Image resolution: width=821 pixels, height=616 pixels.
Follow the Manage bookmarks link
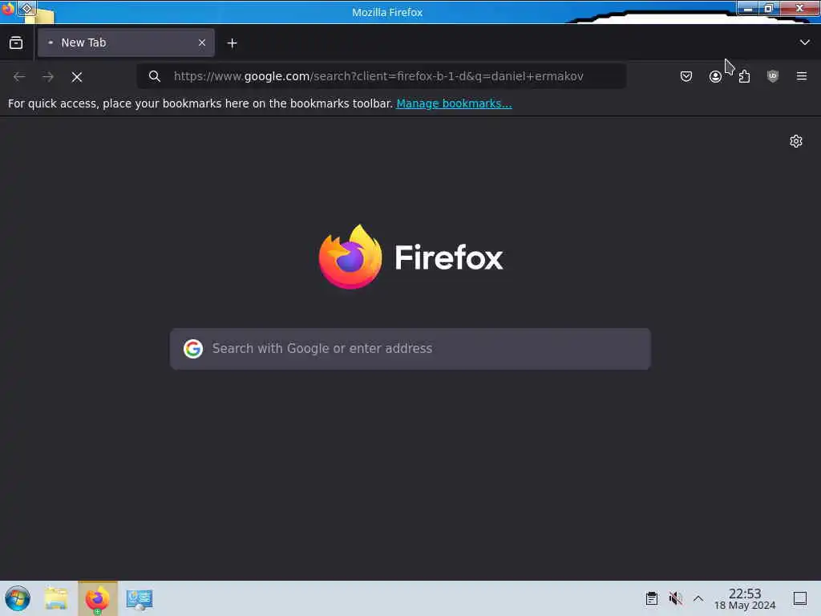(454, 103)
